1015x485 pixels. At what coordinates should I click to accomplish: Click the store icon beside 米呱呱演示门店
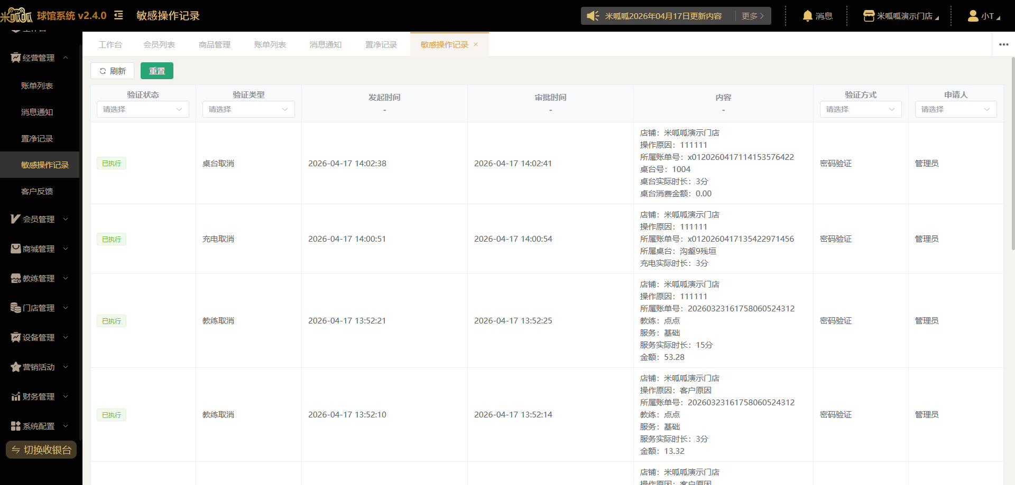click(869, 16)
